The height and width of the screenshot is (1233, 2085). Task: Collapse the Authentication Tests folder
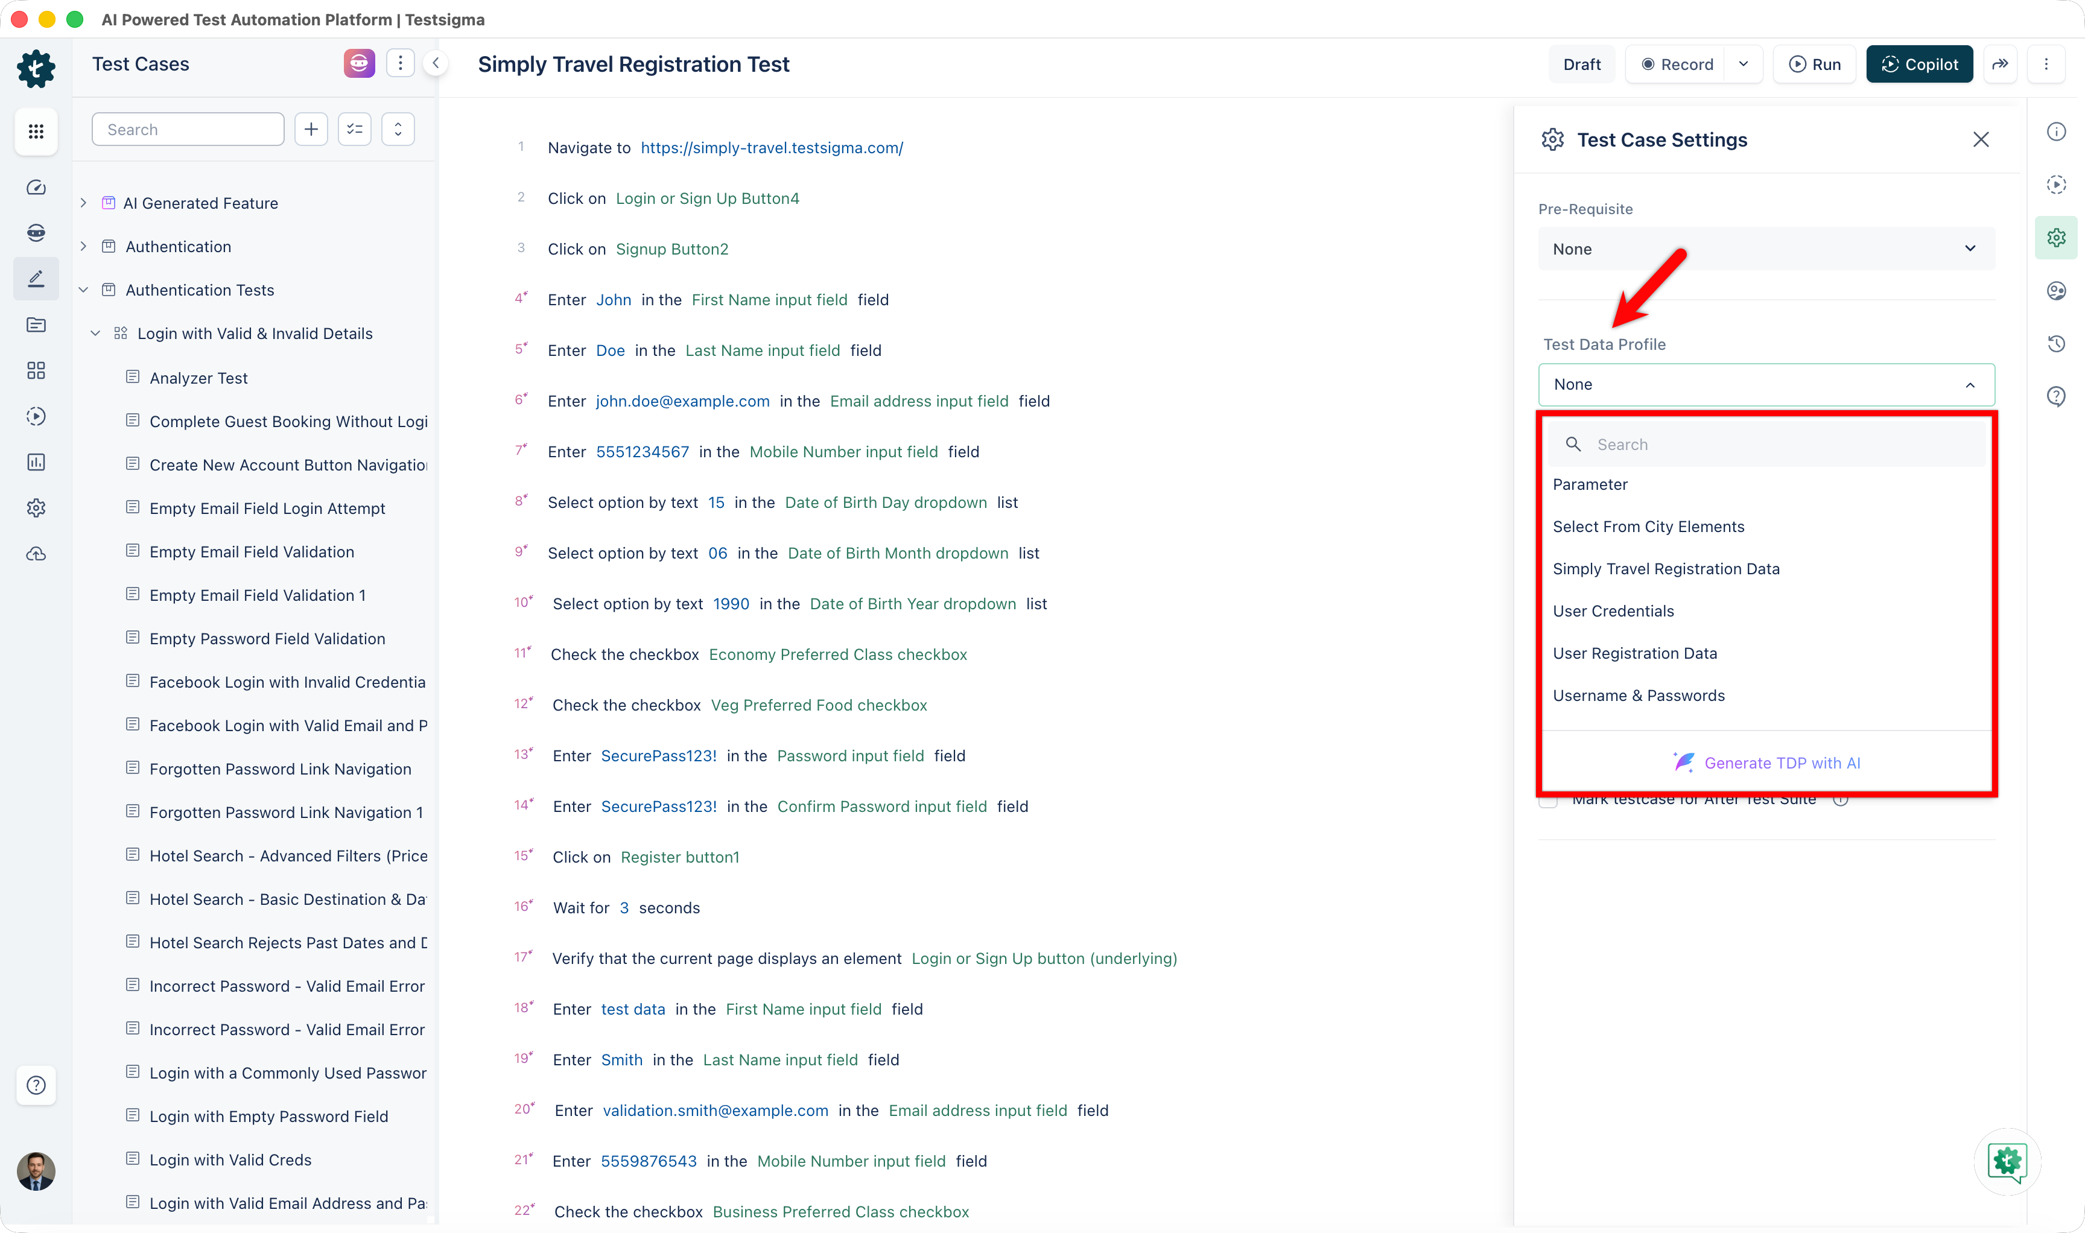click(x=83, y=290)
